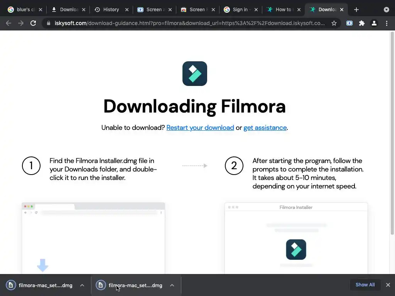Image resolution: width=395 pixels, height=296 pixels.
Task: Close the Screen R tab
Action: tap(213, 10)
